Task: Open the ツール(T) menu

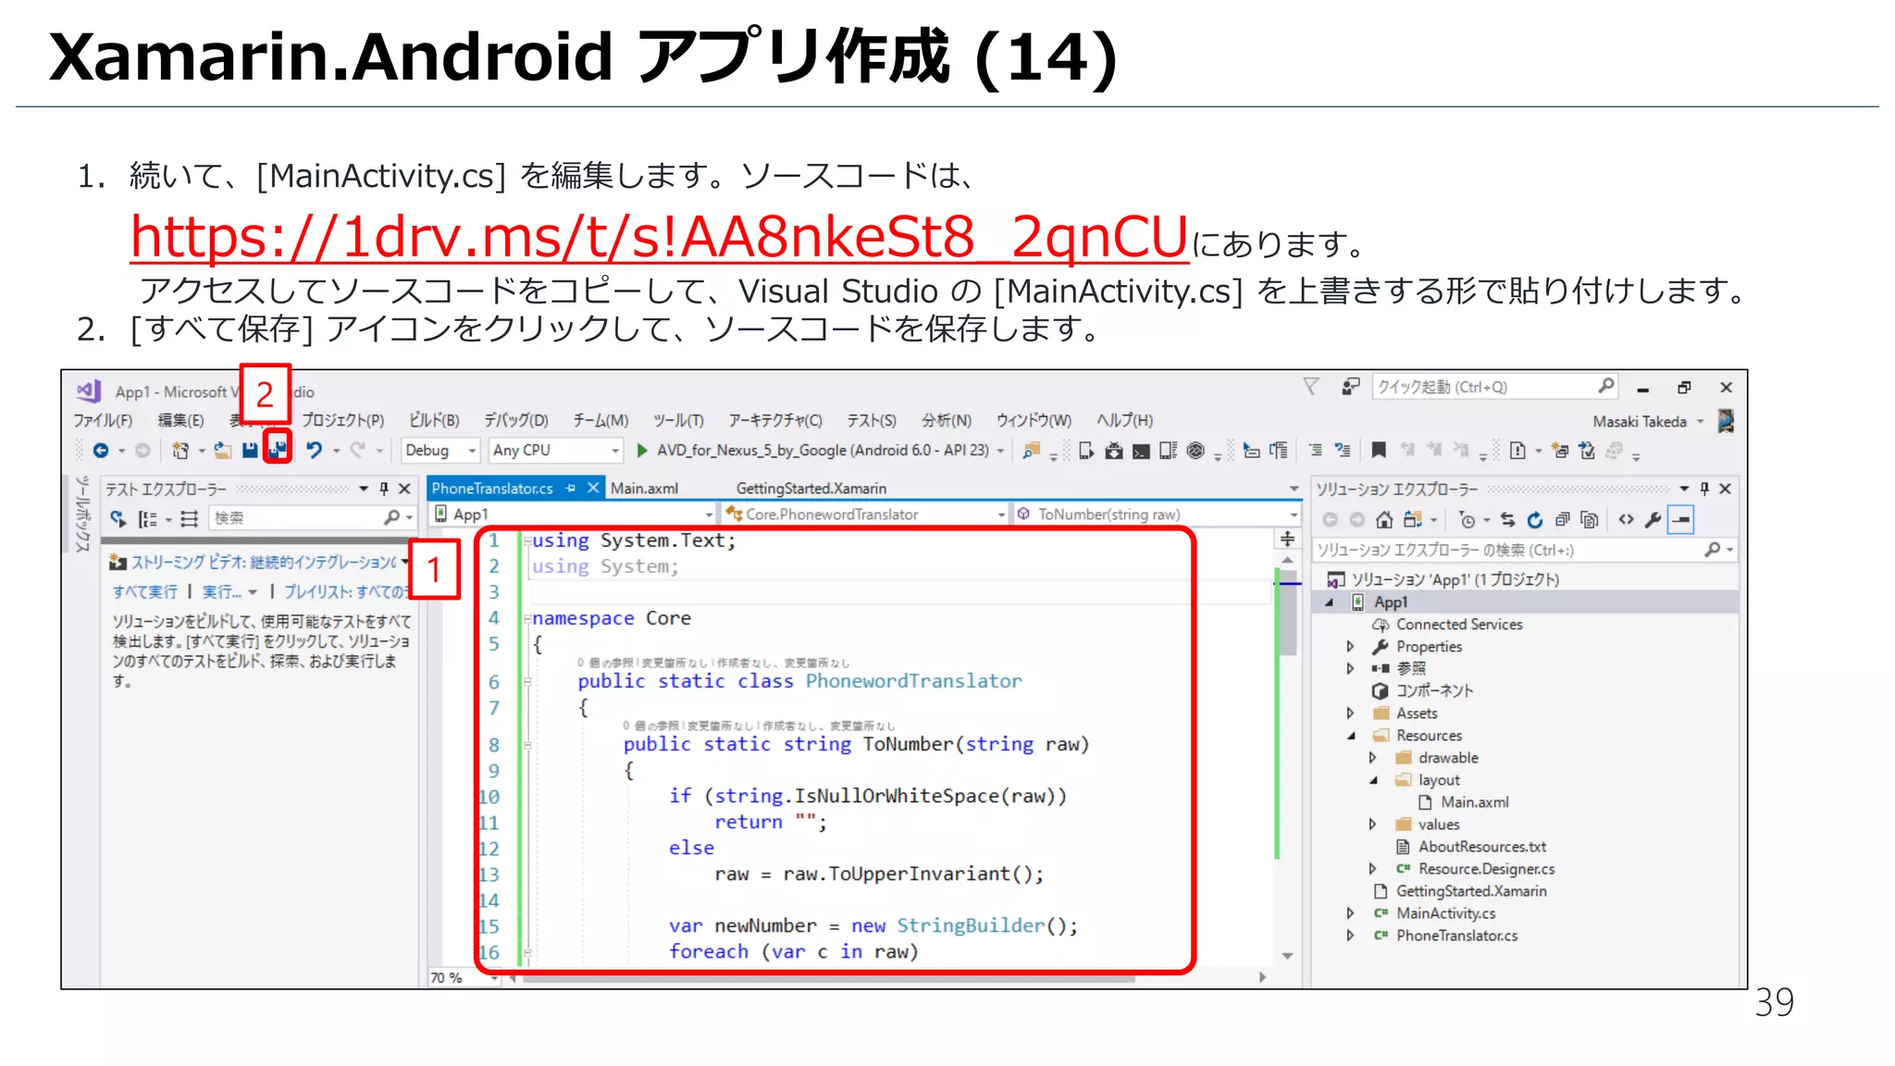Action: coord(678,420)
